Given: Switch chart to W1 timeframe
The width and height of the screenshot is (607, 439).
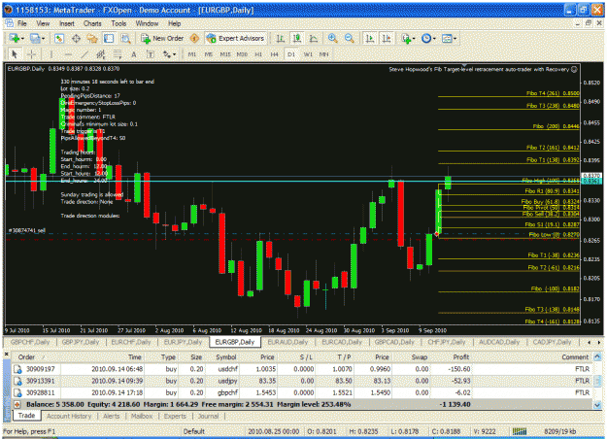Looking at the screenshot, I should [x=308, y=54].
